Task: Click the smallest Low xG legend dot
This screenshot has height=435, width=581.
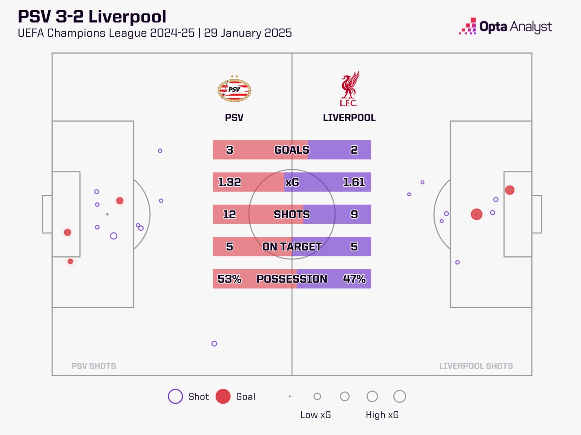Action: click(x=290, y=396)
